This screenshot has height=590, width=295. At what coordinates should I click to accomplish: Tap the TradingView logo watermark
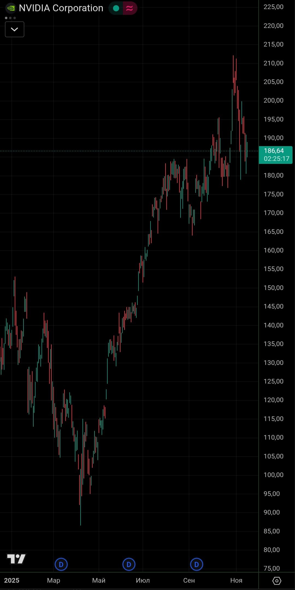click(x=16, y=559)
